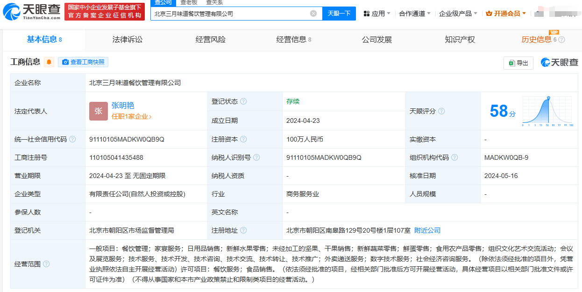Click the 查看工商快照 button
Image resolution: width=582 pixels, height=292 pixels.
[x=83, y=62]
